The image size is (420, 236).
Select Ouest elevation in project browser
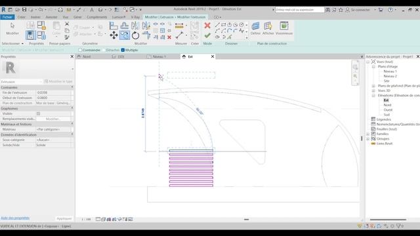click(x=388, y=109)
